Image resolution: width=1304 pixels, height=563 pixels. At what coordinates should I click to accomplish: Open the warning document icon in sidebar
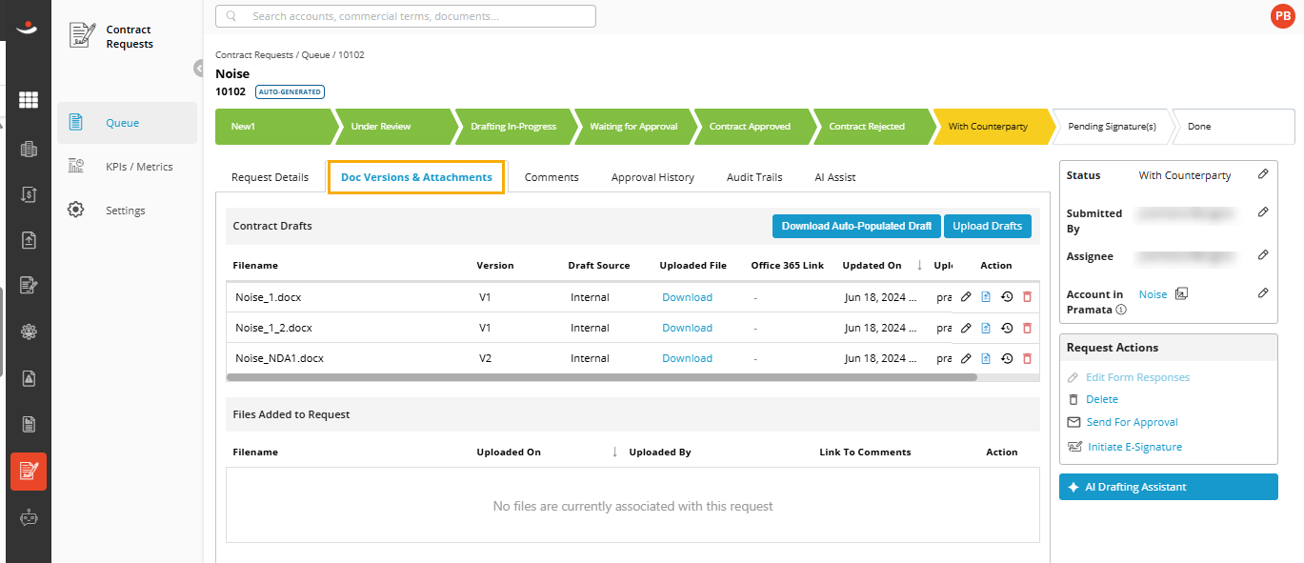[29, 378]
